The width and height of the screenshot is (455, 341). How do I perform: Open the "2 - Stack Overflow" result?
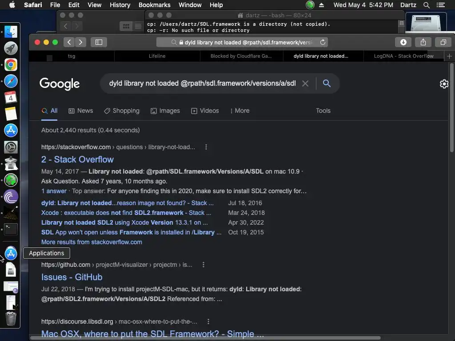click(77, 159)
